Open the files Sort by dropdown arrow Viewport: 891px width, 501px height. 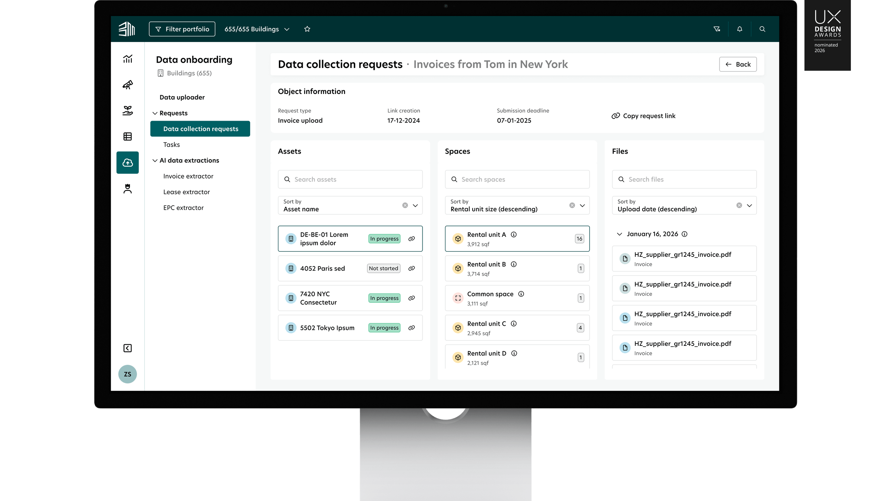tap(750, 206)
